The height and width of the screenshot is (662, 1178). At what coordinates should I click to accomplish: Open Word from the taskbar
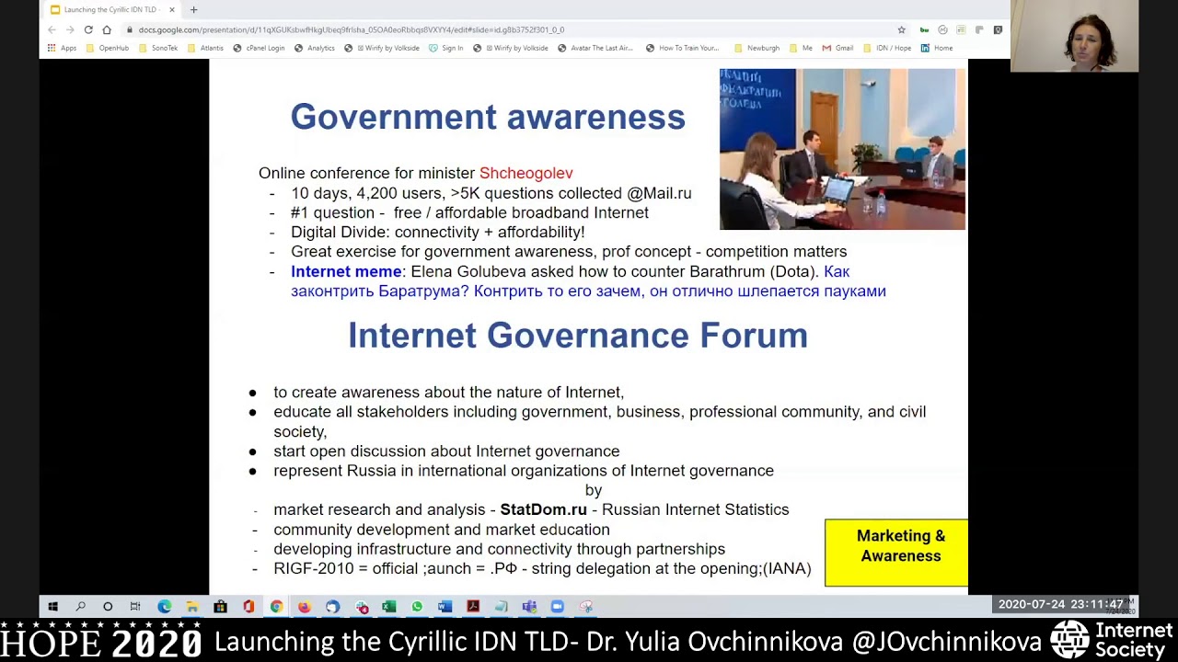coord(445,606)
